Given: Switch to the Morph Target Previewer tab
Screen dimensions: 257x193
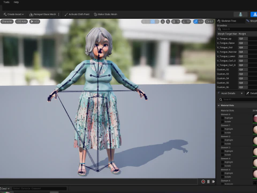Looking at the screenshot, I should coord(252,21).
